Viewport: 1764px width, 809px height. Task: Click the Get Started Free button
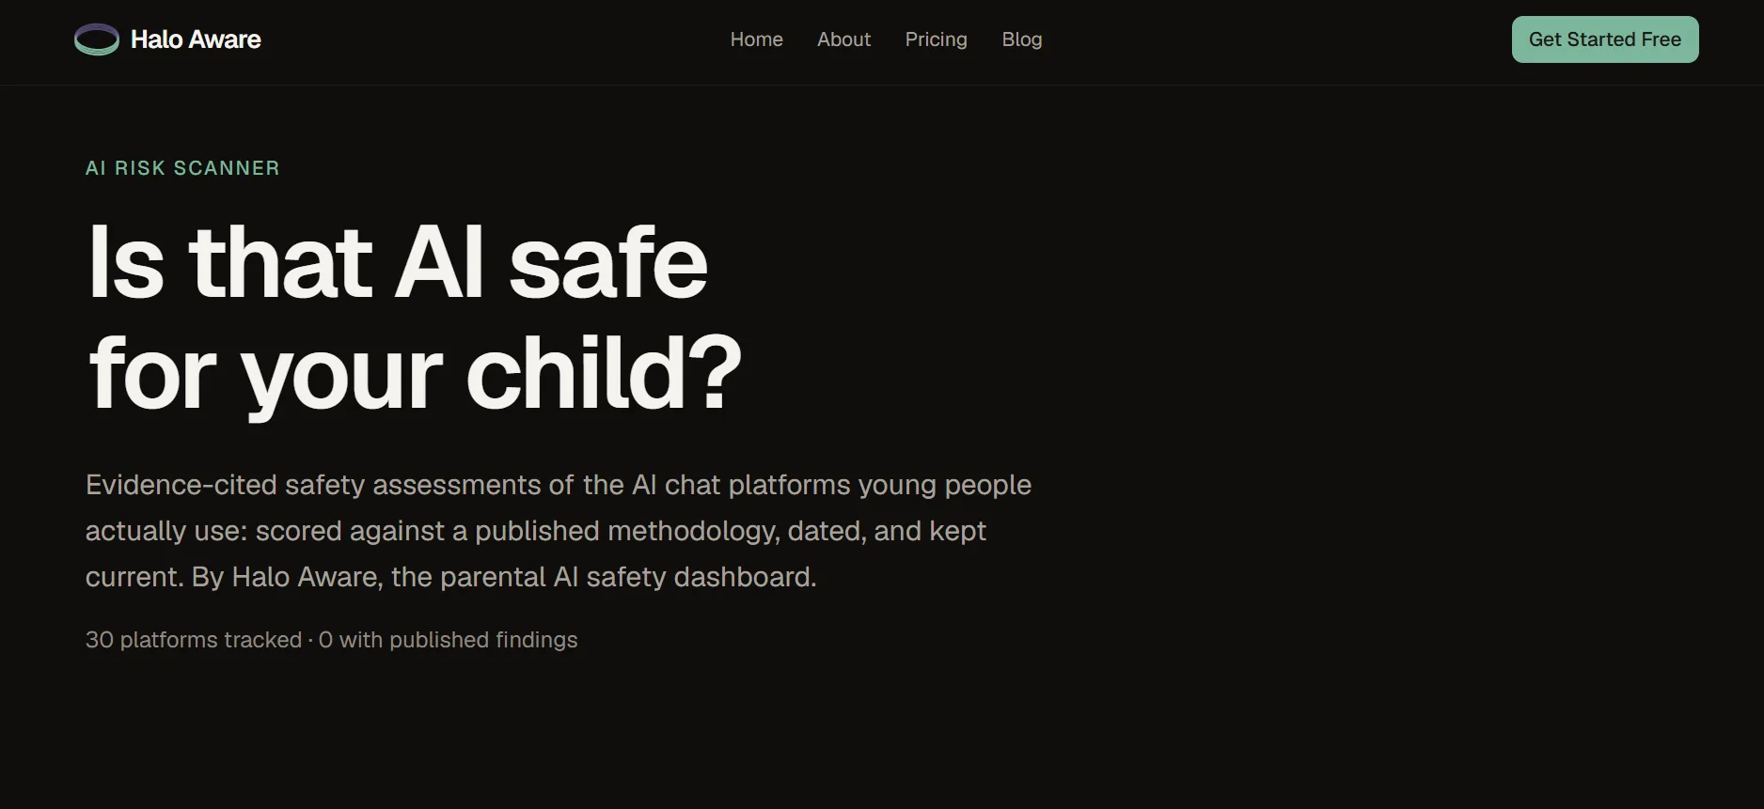pos(1605,39)
